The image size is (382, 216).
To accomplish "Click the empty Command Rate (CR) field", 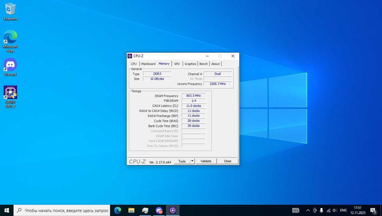I will tap(193, 131).
